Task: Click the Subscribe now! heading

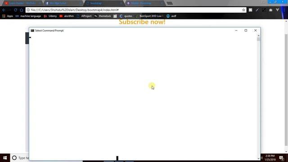Action: (x=142, y=22)
